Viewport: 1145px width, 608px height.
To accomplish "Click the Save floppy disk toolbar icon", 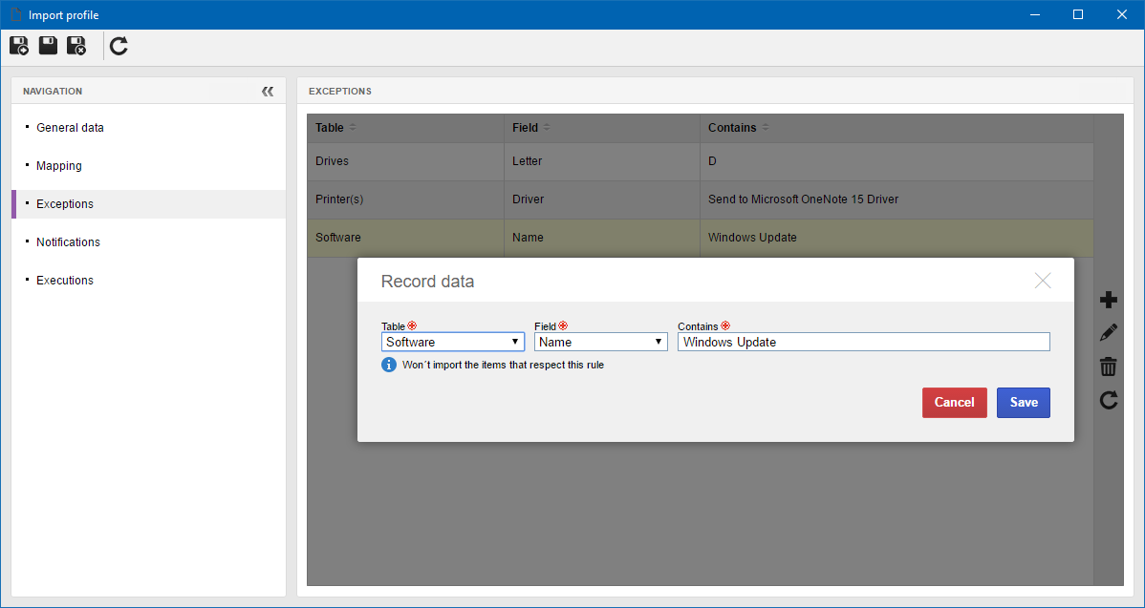I will click(x=48, y=47).
